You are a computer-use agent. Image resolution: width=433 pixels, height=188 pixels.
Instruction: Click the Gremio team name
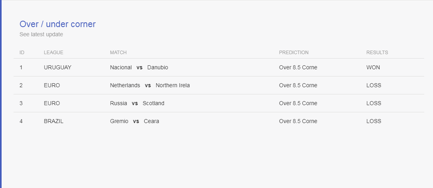pos(119,121)
